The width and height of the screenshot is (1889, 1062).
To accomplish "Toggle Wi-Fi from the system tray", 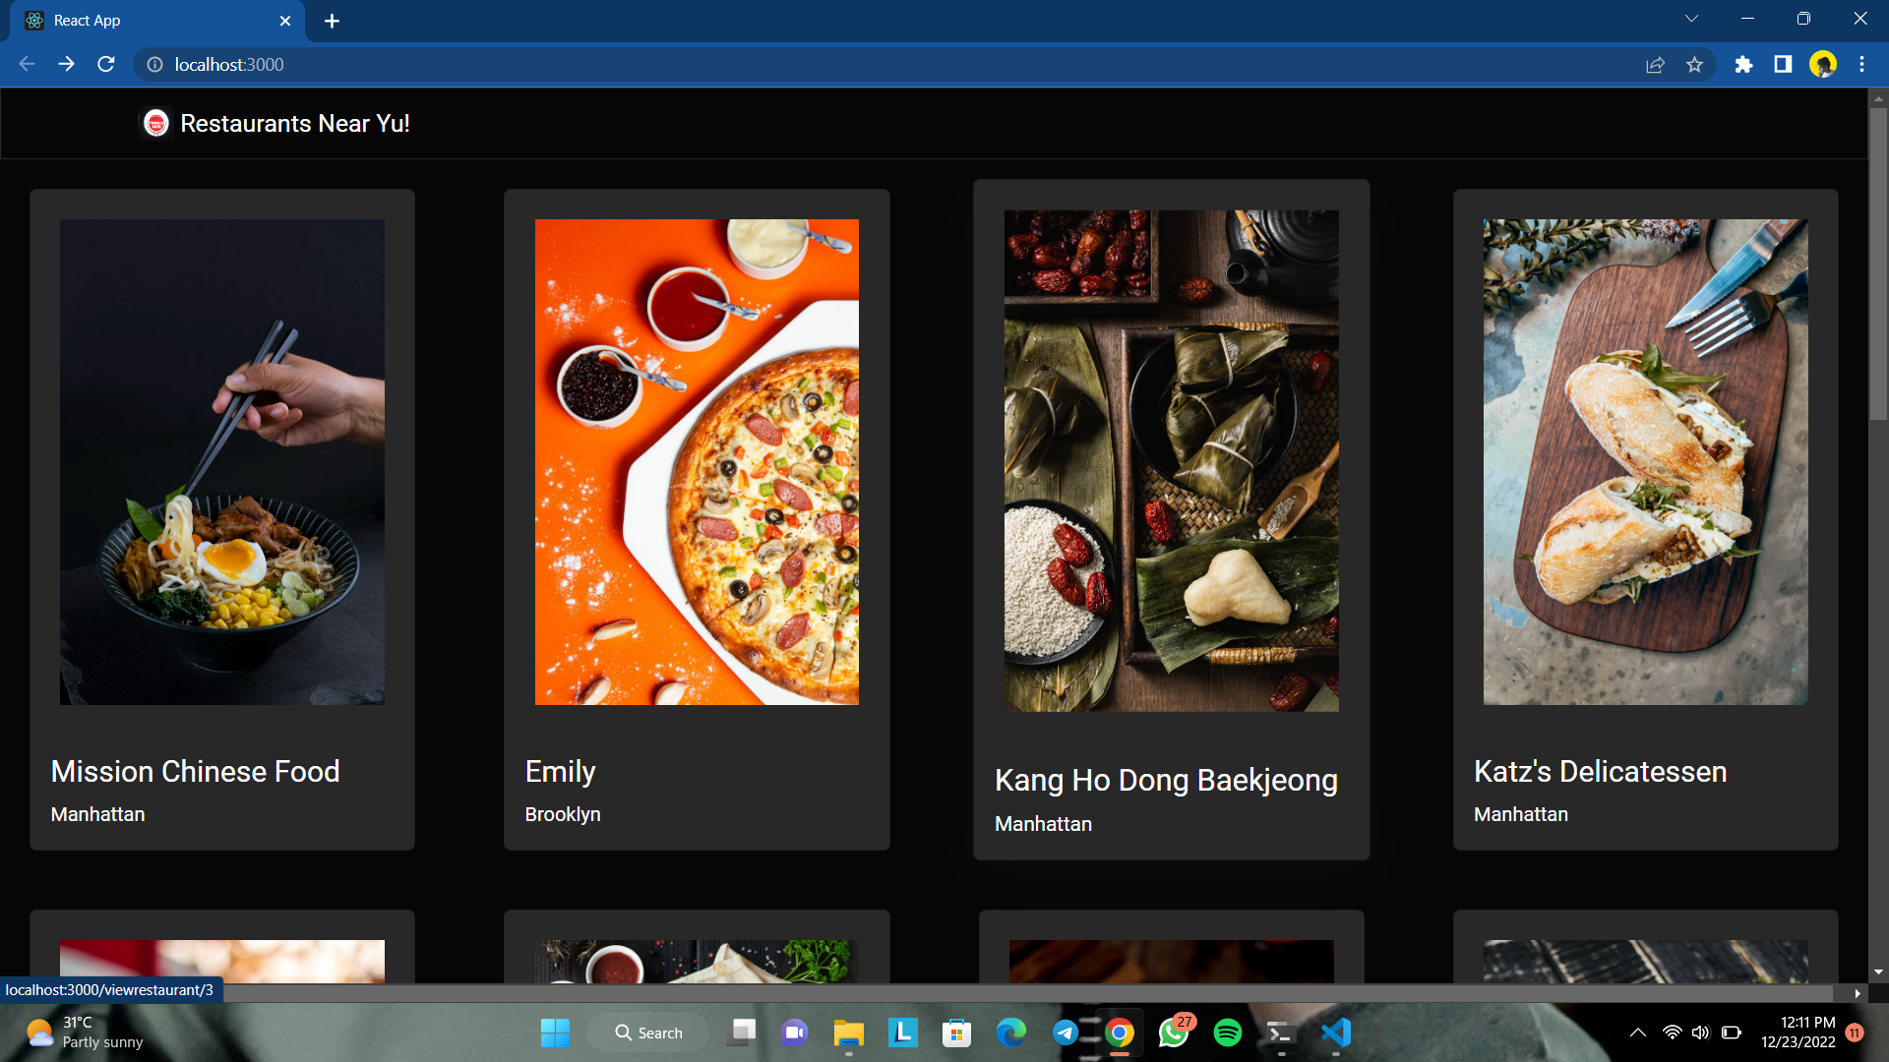I will coord(1673,1032).
